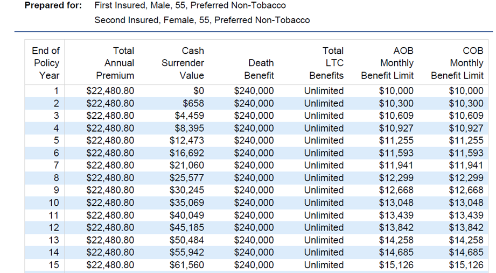Click the year 1 $0 surrender value
Viewport: 496px width, 273px height.
[198, 91]
